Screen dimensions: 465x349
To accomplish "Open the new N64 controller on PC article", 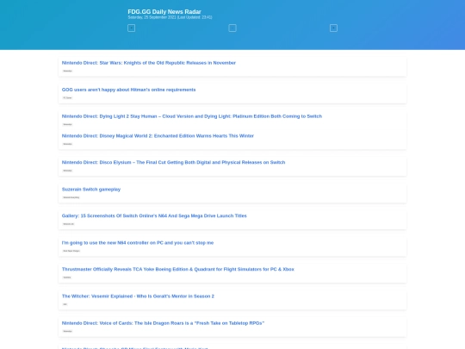I will coord(138,243).
